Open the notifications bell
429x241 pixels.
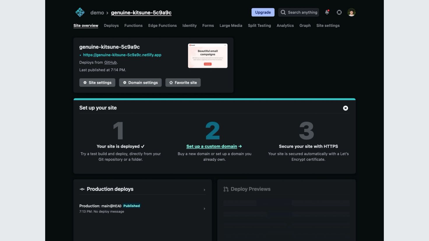click(327, 12)
